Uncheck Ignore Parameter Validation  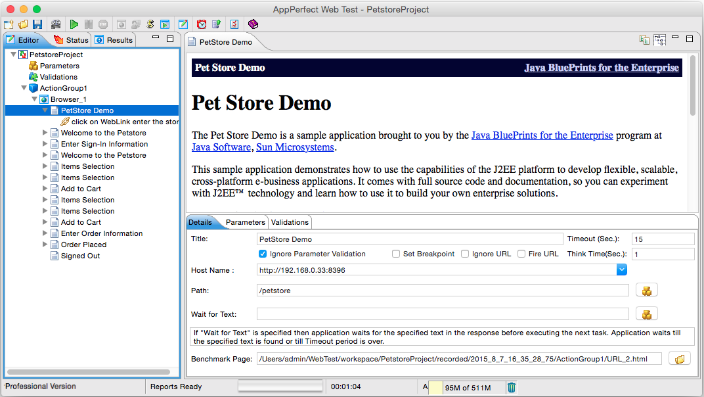(263, 254)
